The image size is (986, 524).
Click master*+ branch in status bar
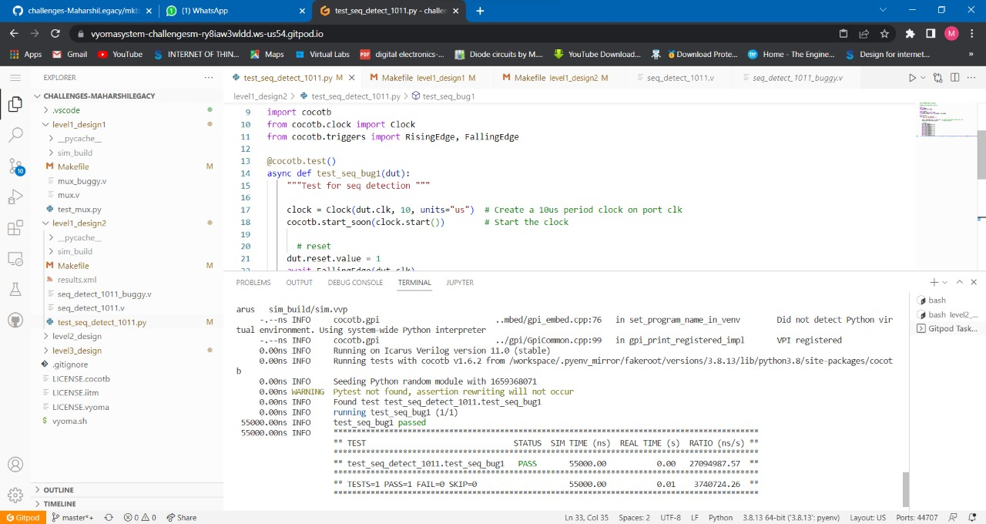click(x=72, y=518)
